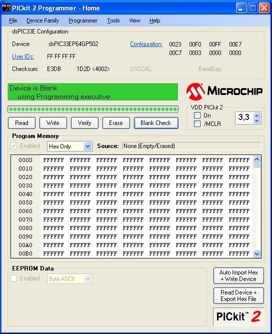Close the PICkit 2 Programmer window
The width and height of the screenshot is (272, 334).
[x=264, y=8]
